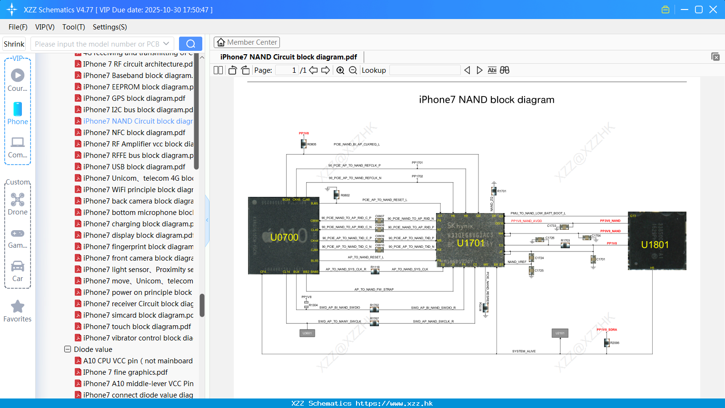The image size is (725, 408).
Task: Open the Settings(S) menu
Action: (x=110, y=27)
